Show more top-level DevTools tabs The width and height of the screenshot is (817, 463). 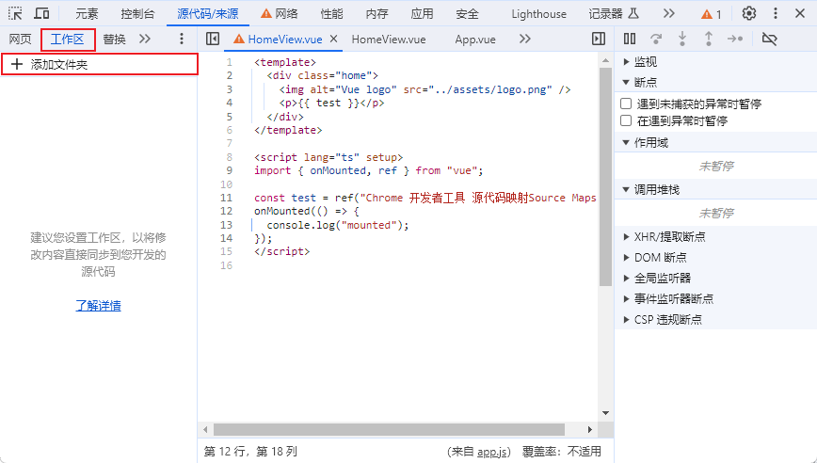(668, 13)
